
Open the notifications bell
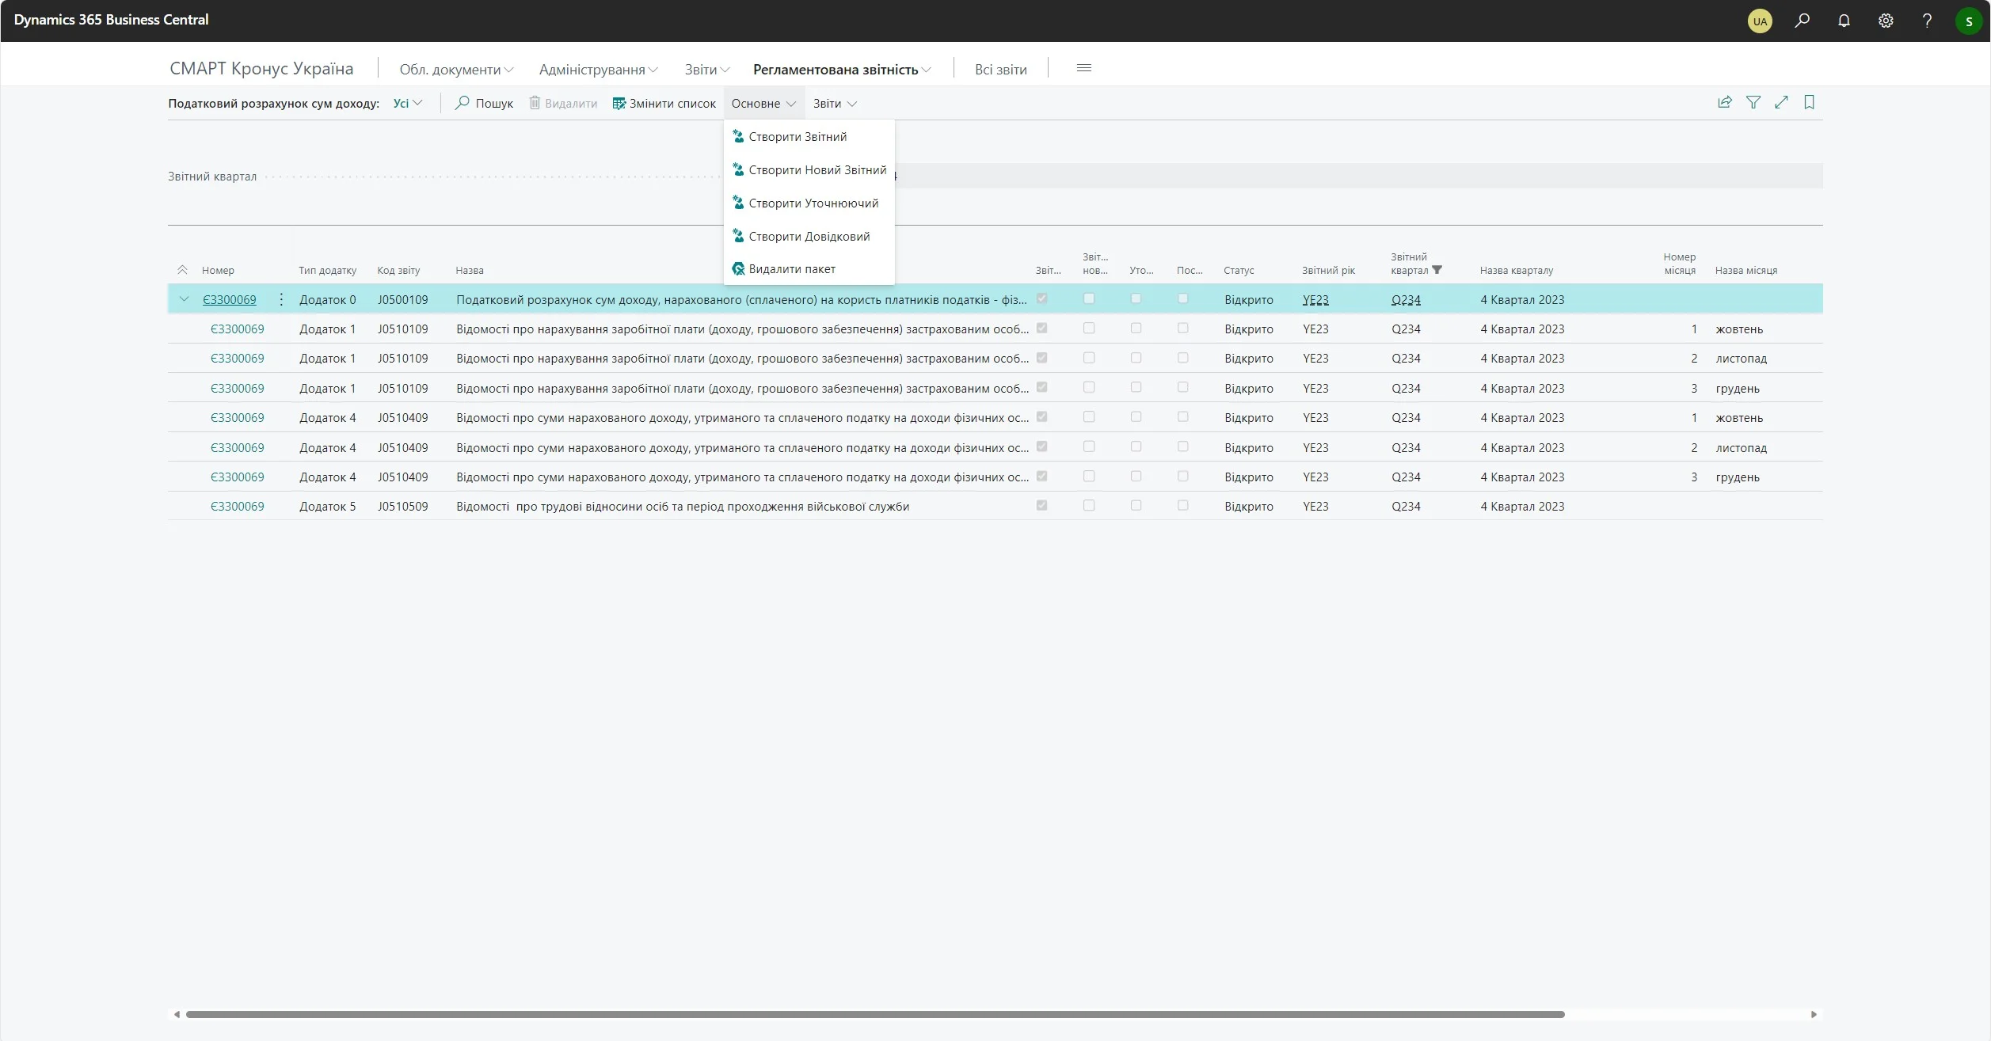1844,21
